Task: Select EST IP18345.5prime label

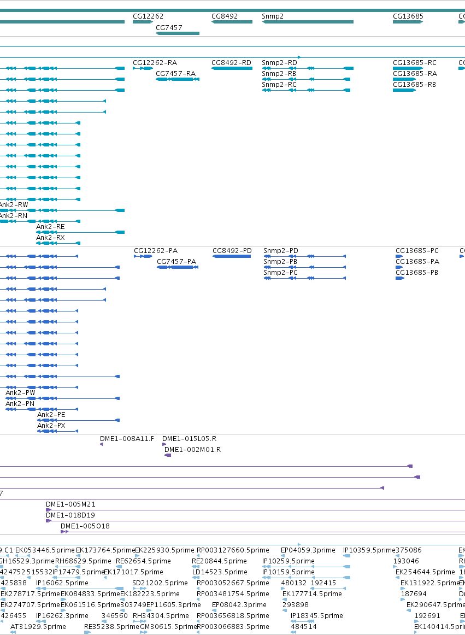Action: (317, 616)
